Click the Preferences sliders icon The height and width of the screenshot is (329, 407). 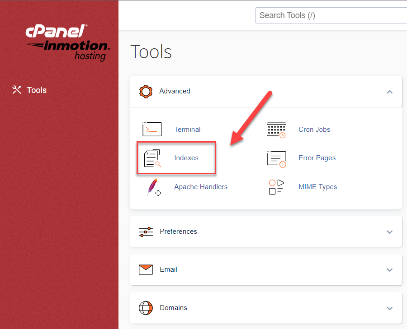146,232
